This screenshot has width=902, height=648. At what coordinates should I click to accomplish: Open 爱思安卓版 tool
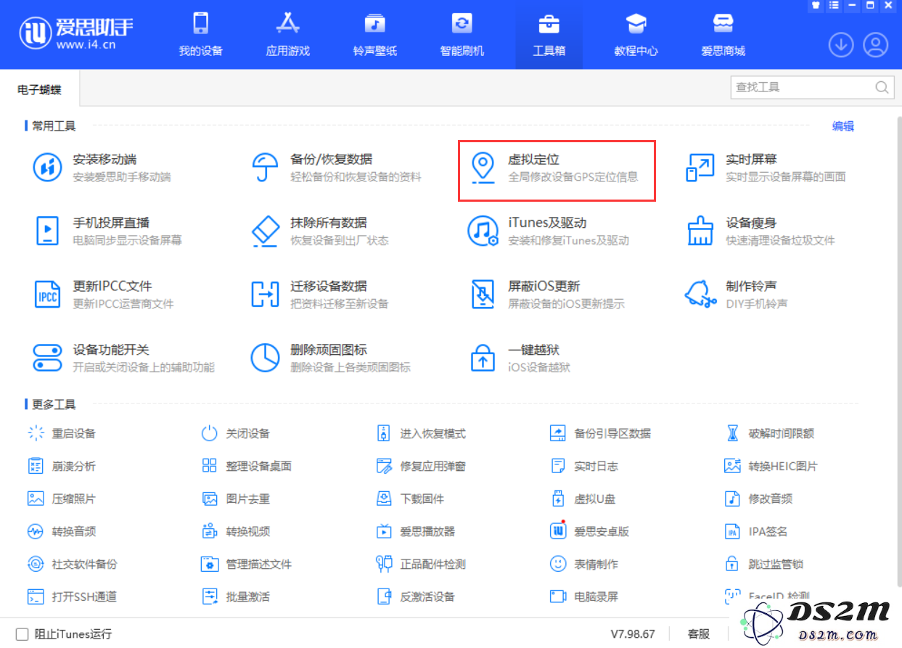590,531
